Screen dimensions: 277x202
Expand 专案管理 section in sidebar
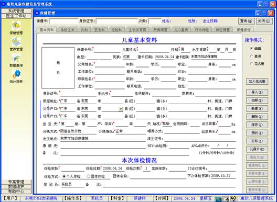point(16,182)
